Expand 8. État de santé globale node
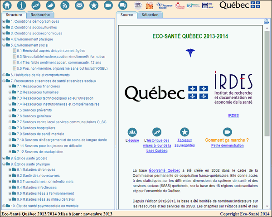272x217 pixels. (x=4, y=158)
